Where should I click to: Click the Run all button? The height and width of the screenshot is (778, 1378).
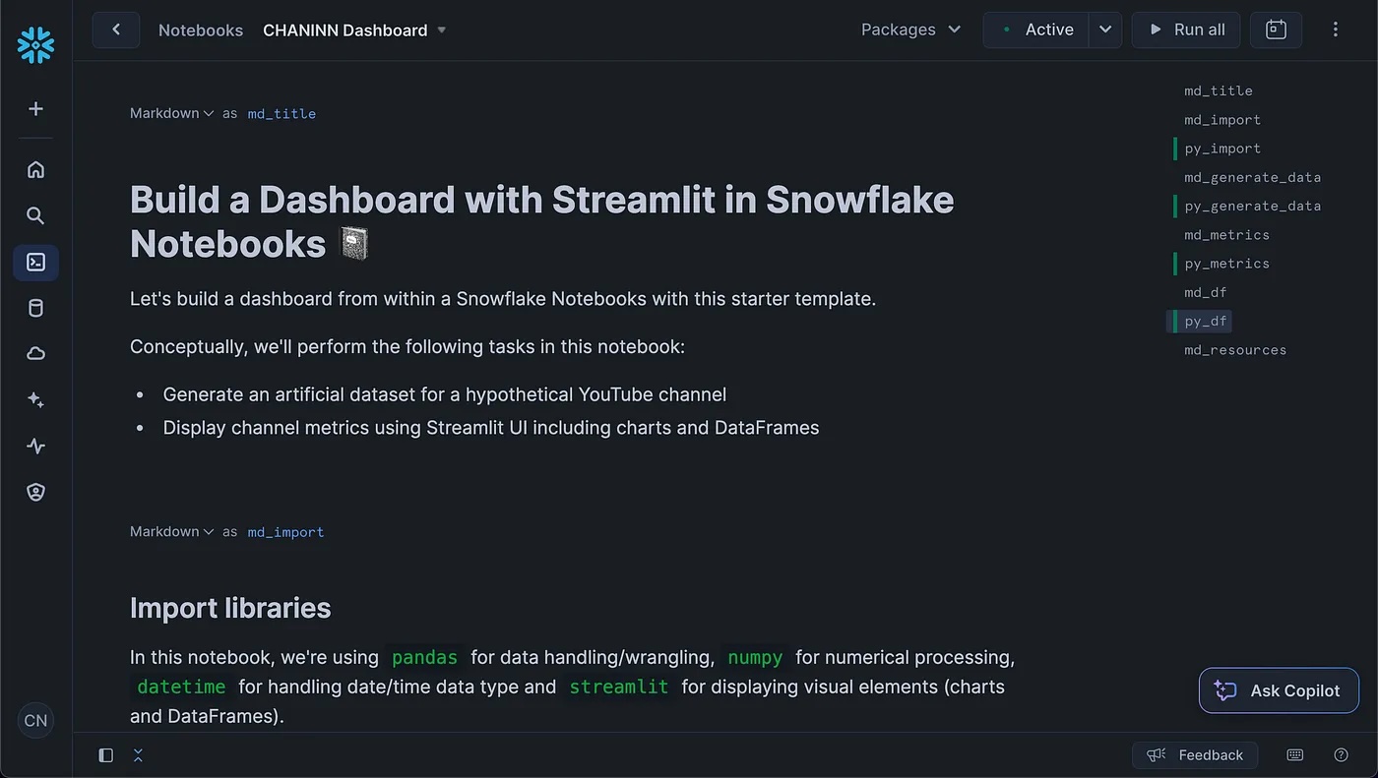[x=1187, y=30]
